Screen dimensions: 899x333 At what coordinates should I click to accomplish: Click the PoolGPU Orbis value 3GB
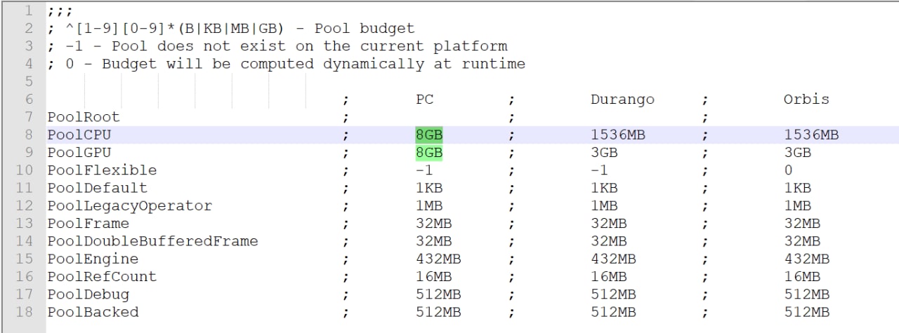[x=798, y=152]
